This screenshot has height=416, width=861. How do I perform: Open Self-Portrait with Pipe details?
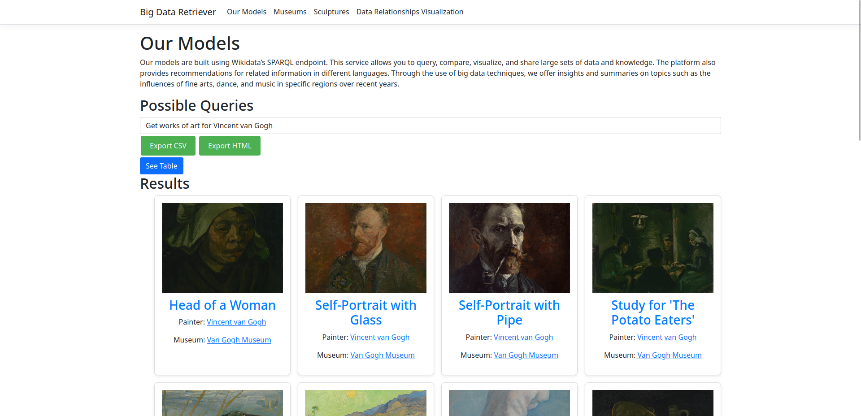click(x=509, y=312)
